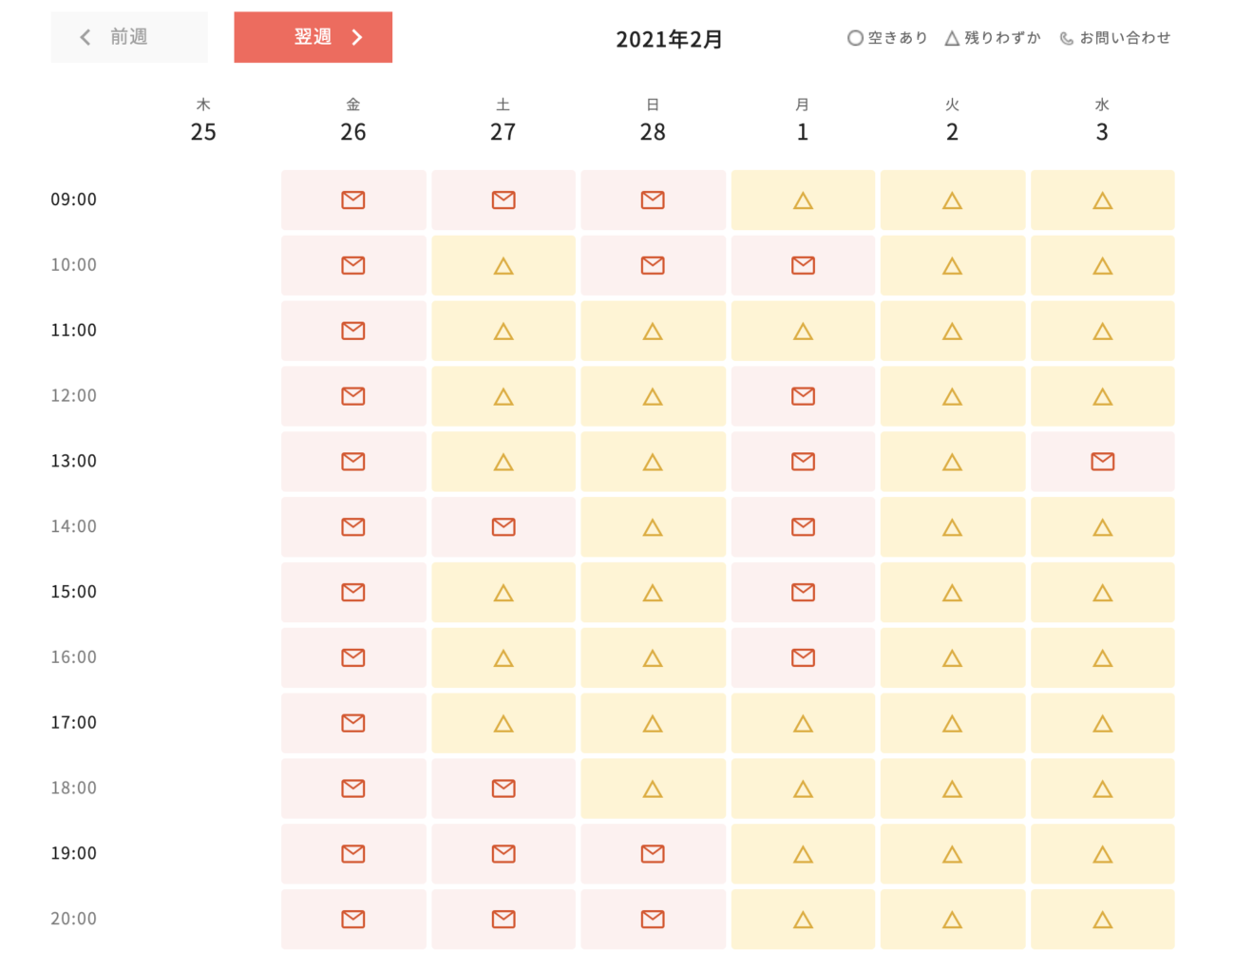Click envelope for Friday 26 at 17:00
This screenshot has height=969, width=1235.
tap(353, 724)
